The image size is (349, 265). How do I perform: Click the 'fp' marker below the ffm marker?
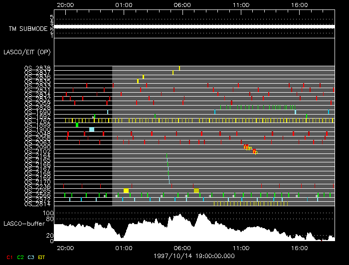coord(255,151)
